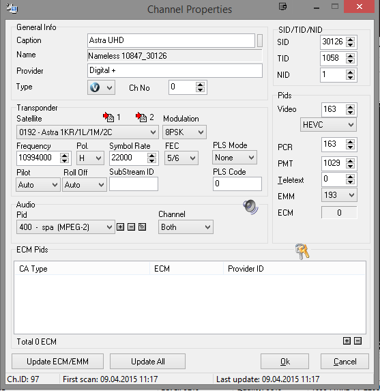
Task: Add an ECM entry with bottom plus icon
Action: [x=347, y=341]
